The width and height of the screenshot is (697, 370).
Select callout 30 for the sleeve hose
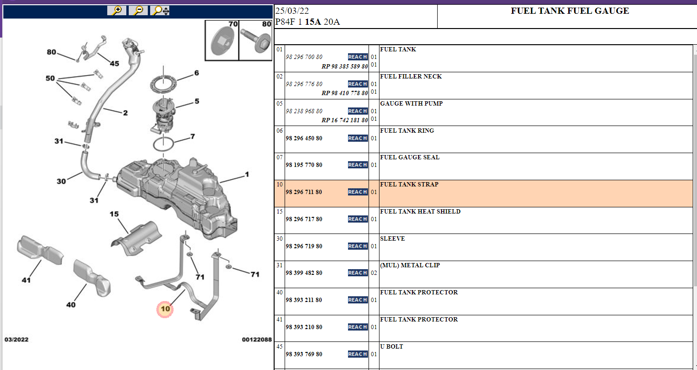coord(61,181)
